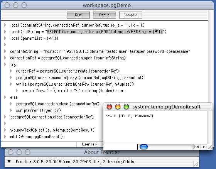Click the hostaddr=192.168.1.3 connection string
This screenshot has width=216, height=169.
(116, 51)
